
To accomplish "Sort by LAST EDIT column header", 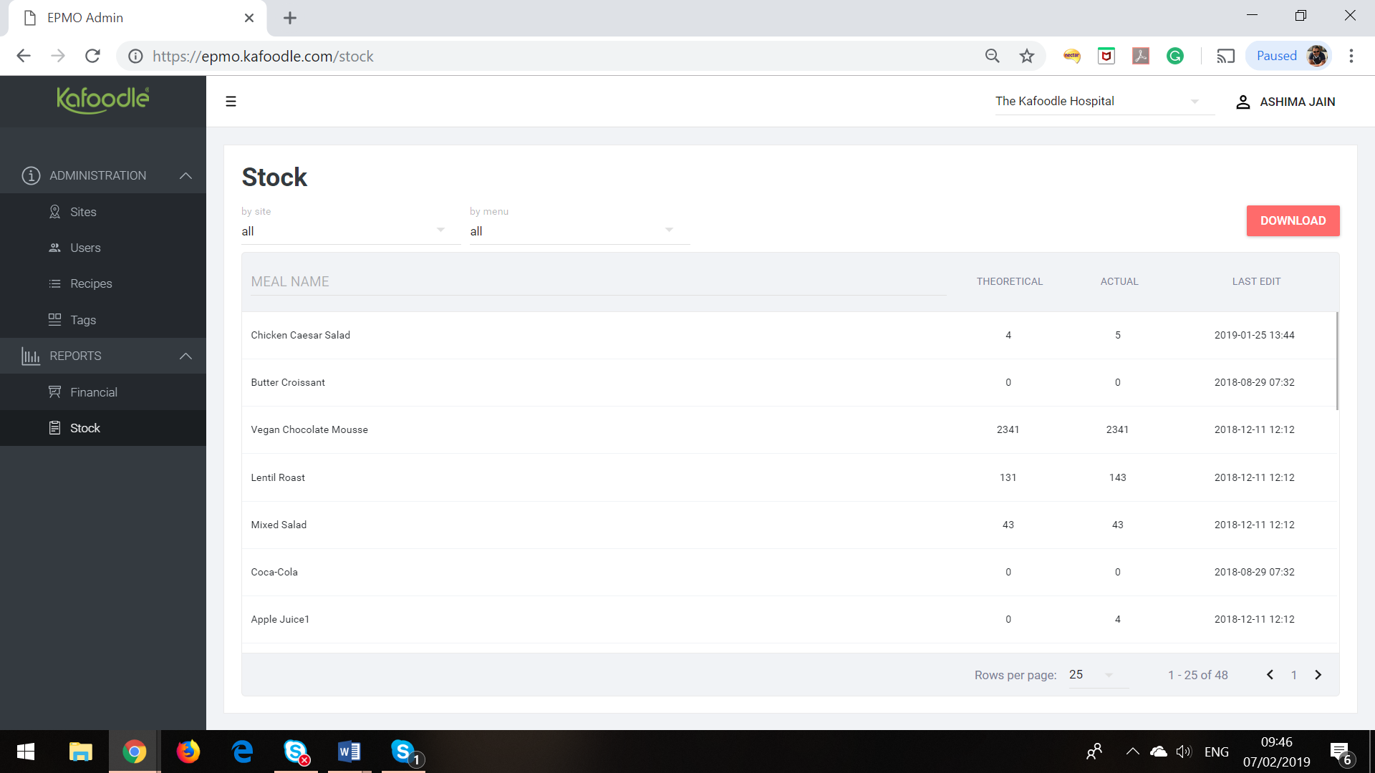I will tap(1256, 281).
